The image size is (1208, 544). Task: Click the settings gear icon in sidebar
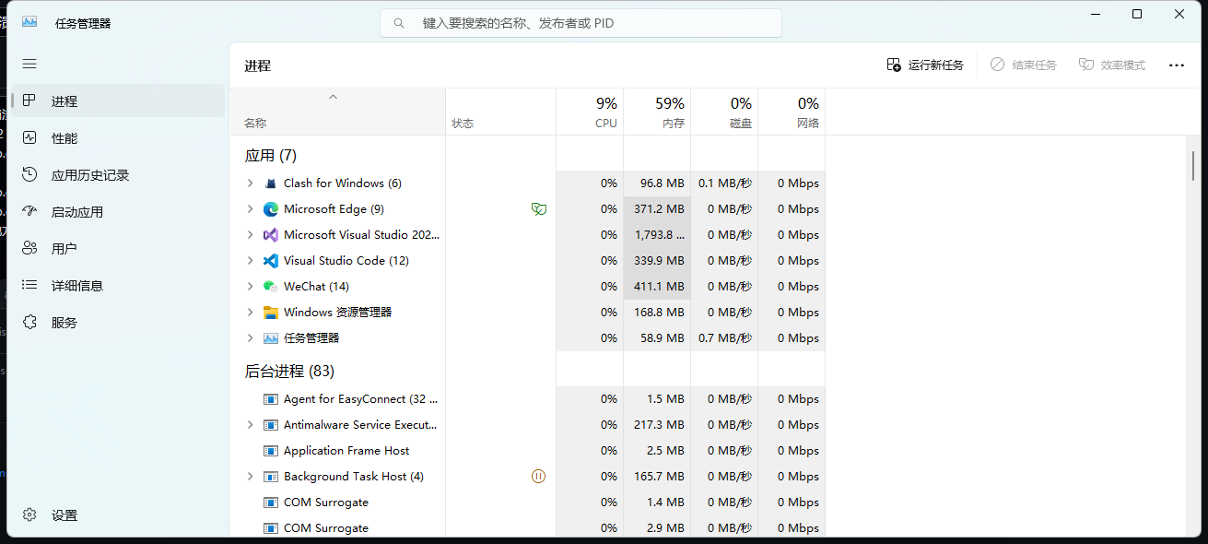(29, 515)
